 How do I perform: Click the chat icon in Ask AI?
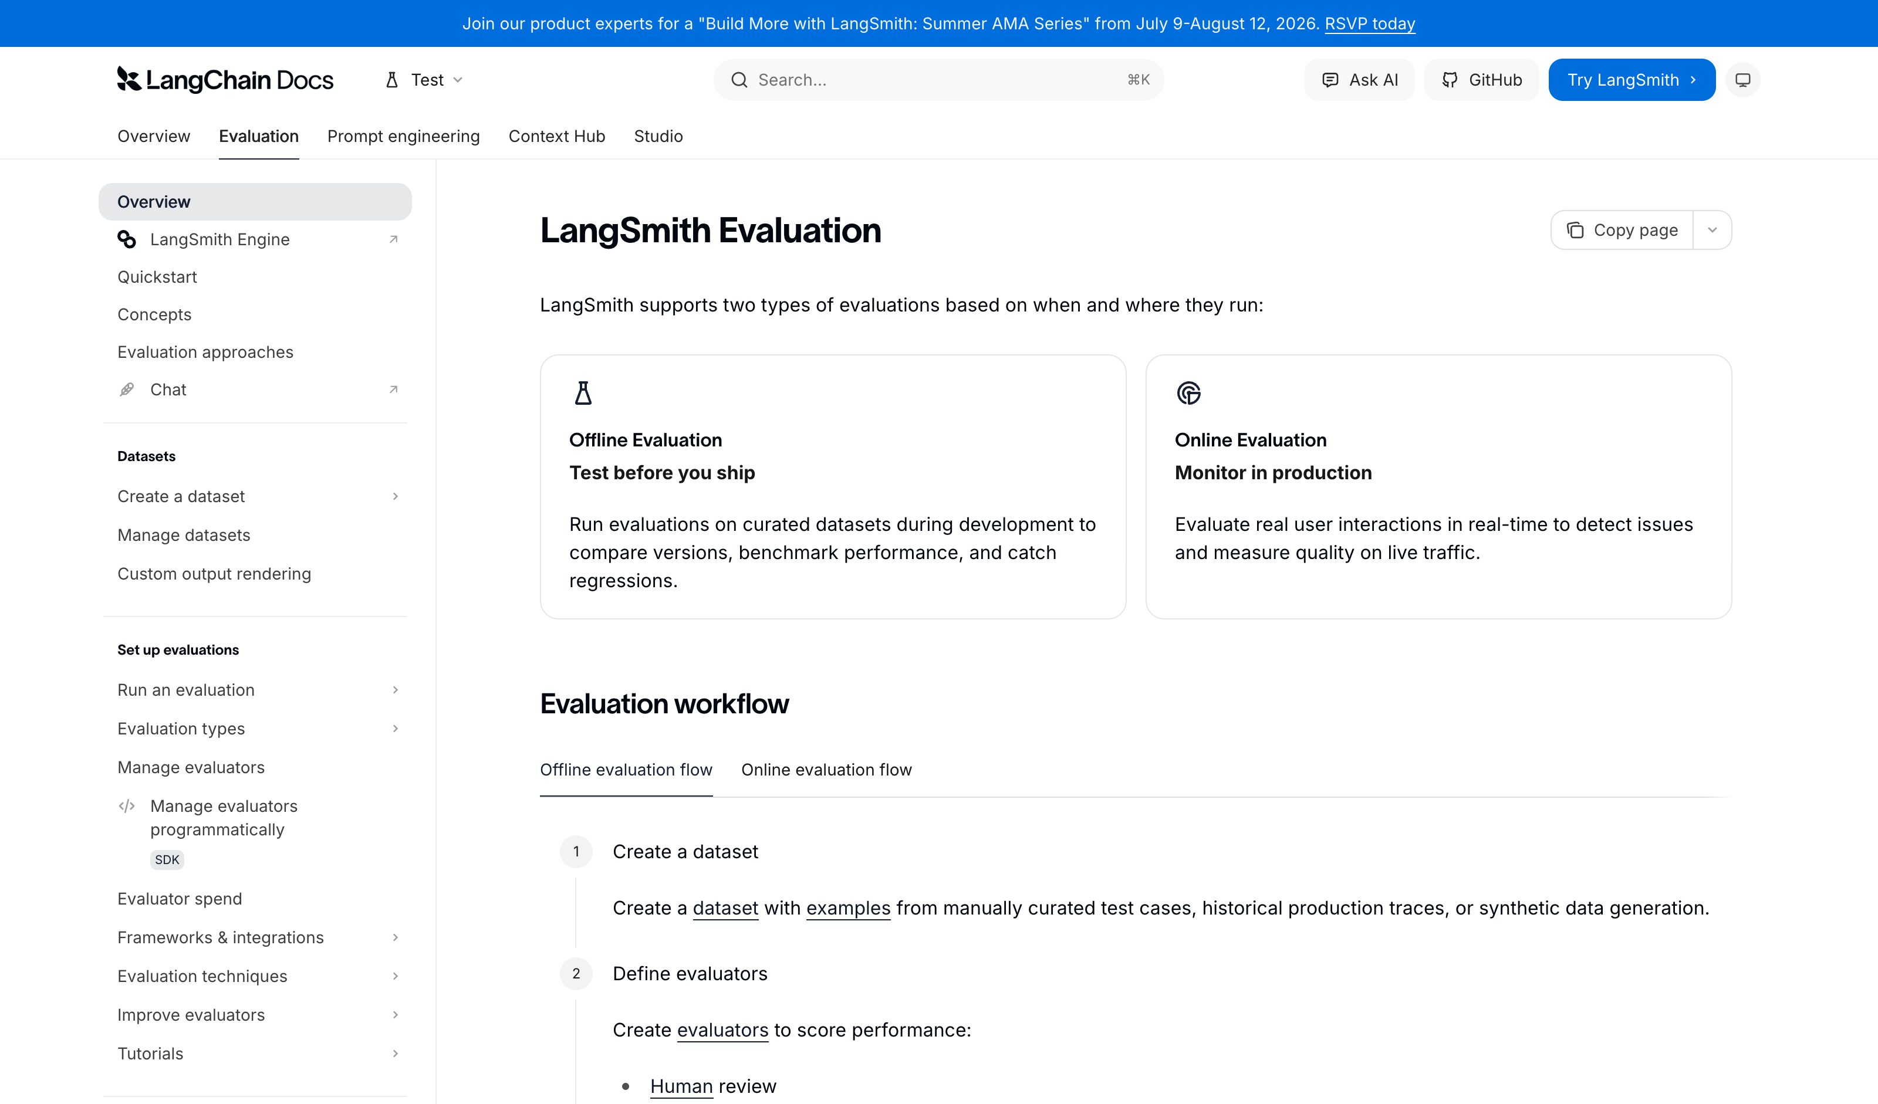click(x=1329, y=80)
